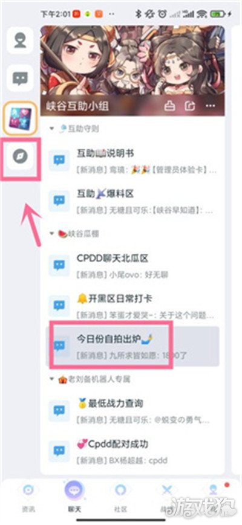Tap the 聊天 tab icon
This screenshot has width=242, height=525.
coord(74,491)
